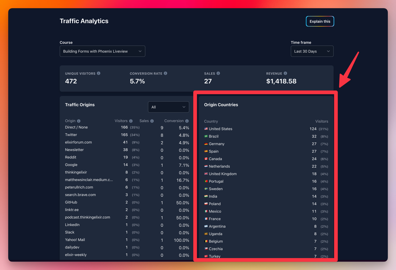Click info icon beside Revenue stat
Viewport: 396px width, 270px height.
[285, 73]
